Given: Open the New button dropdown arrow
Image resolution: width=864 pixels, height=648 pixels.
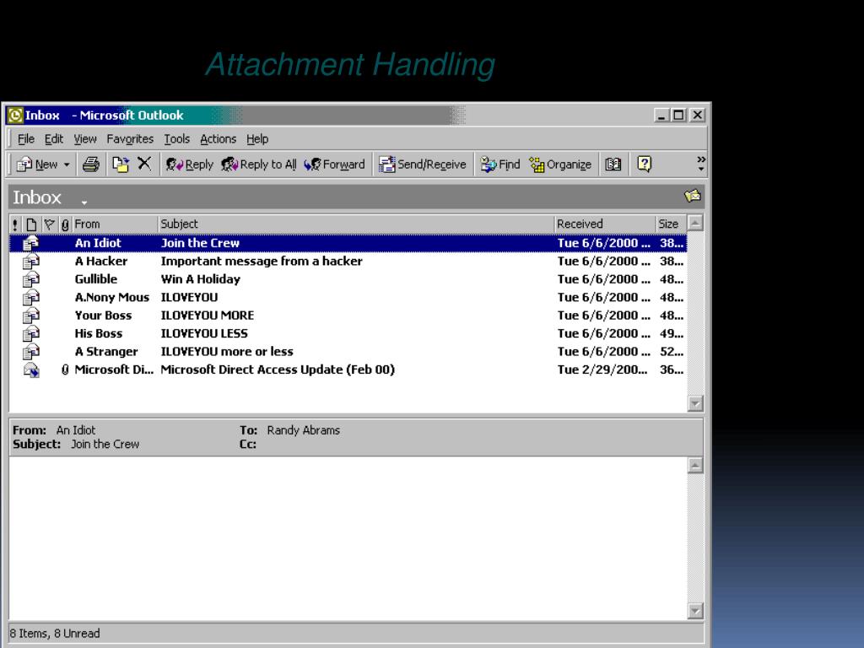Looking at the screenshot, I should [67, 165].
